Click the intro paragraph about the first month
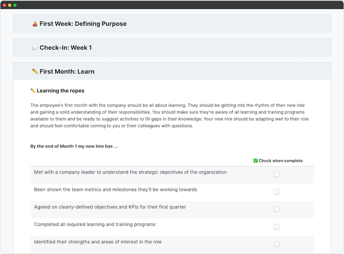 [x=169, y=115]
